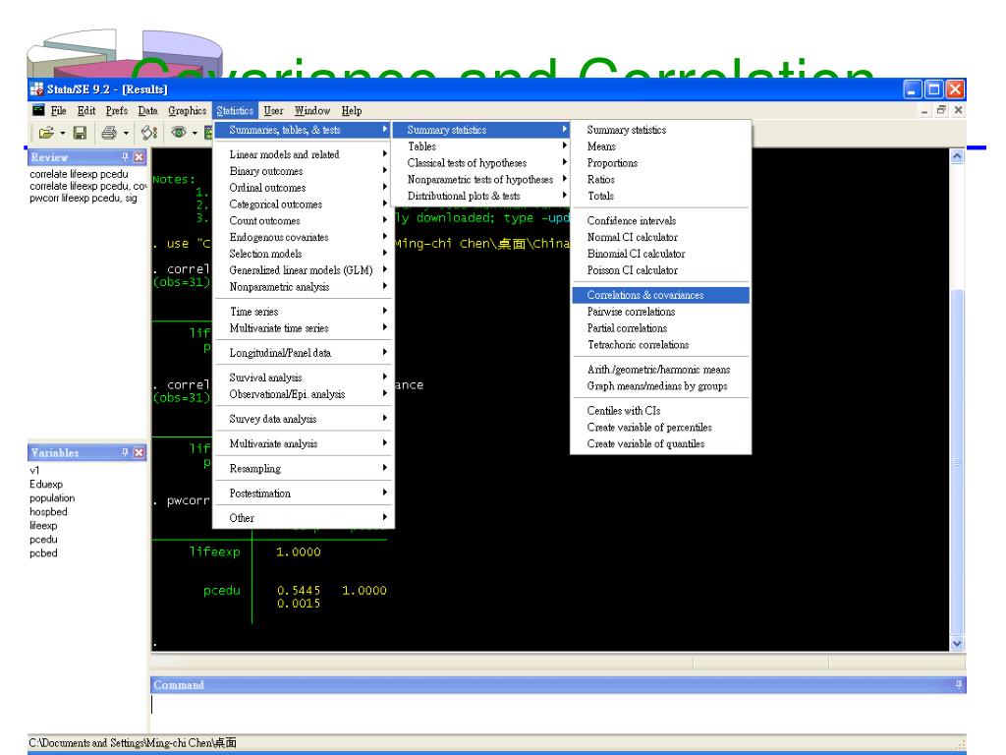This screenshot has width=1006, height=755.
Task: Open the User menu
Action: (273, 110)
